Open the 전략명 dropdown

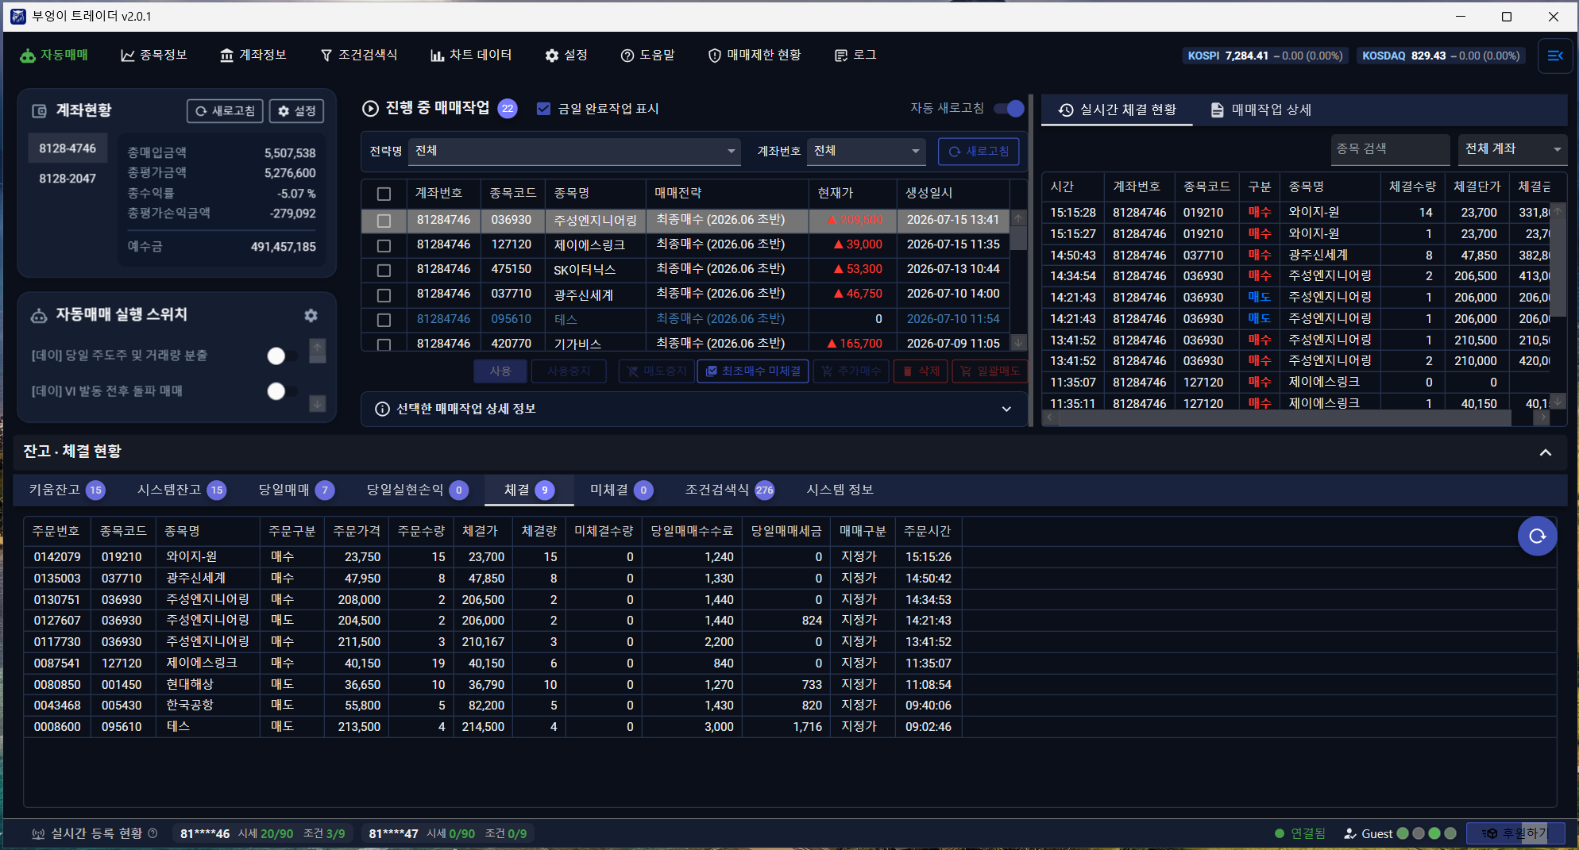(x=574, y=151)
